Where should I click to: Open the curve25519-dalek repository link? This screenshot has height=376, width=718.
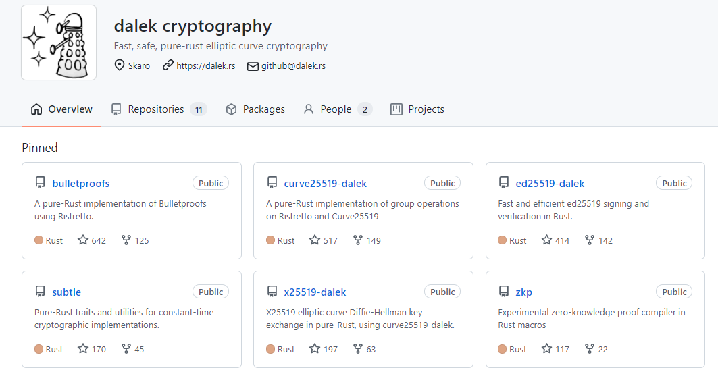325,183
